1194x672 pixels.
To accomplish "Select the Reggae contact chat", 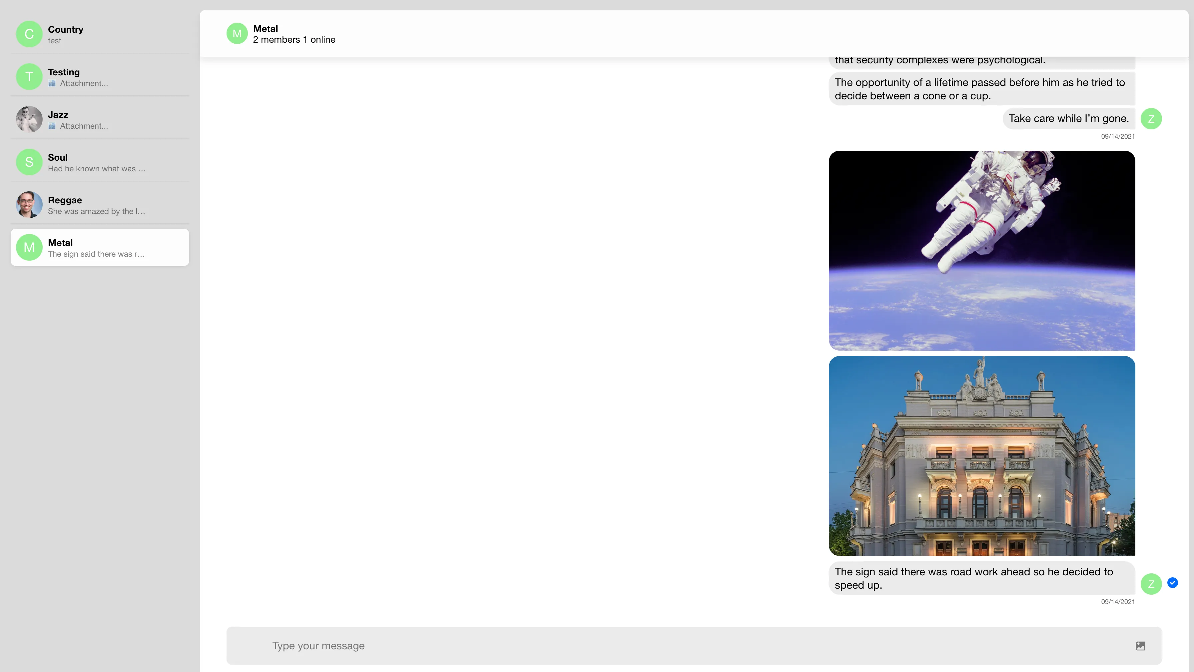I will [x=98, y=205].
